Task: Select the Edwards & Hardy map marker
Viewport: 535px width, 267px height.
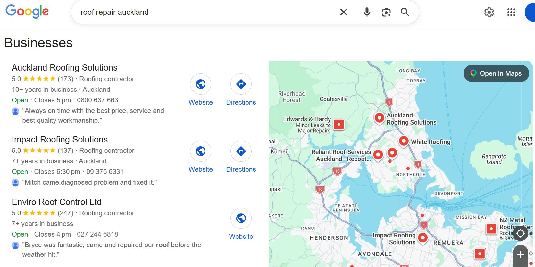Action: (x=339, y=125)
